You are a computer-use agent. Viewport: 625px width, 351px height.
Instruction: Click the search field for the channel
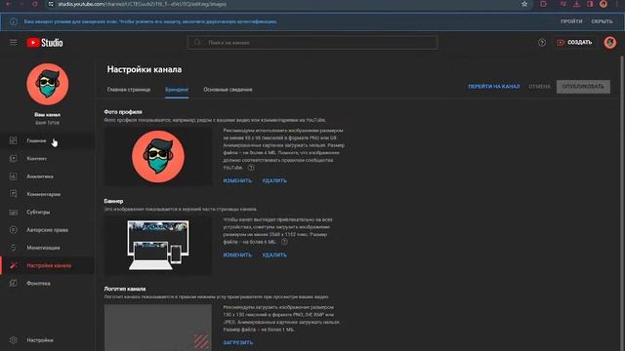point(312,43)
